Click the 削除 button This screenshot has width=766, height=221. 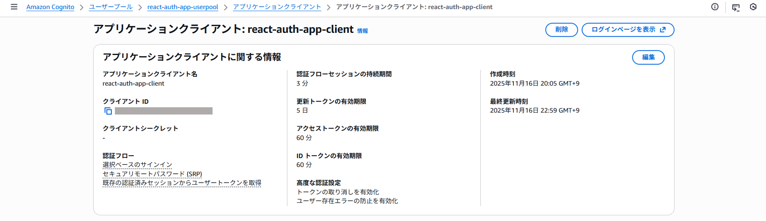pos(561,30)
